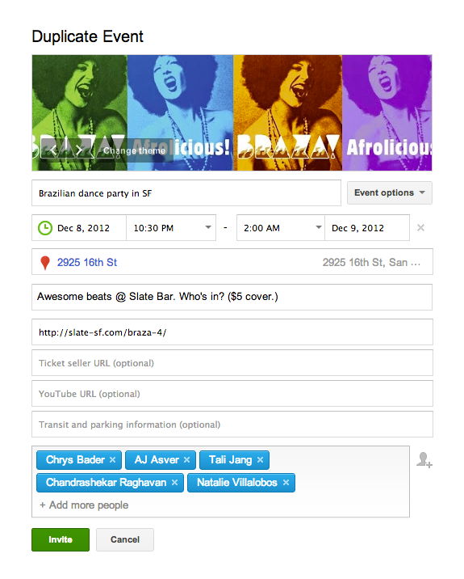
Task: Click the previous theme arrow
Action: coord(53,150)
